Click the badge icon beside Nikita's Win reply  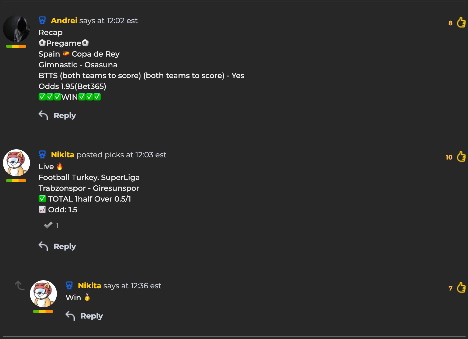click(x=69, y=285)
